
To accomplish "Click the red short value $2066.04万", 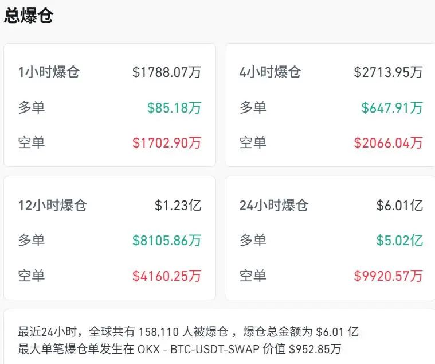I will point(388,143).
